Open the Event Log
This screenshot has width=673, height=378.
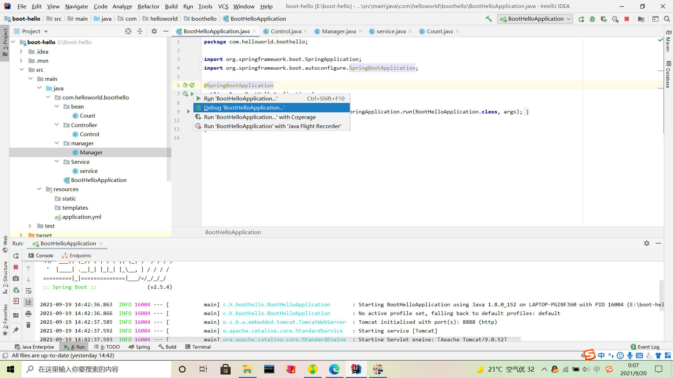[648, 346]
